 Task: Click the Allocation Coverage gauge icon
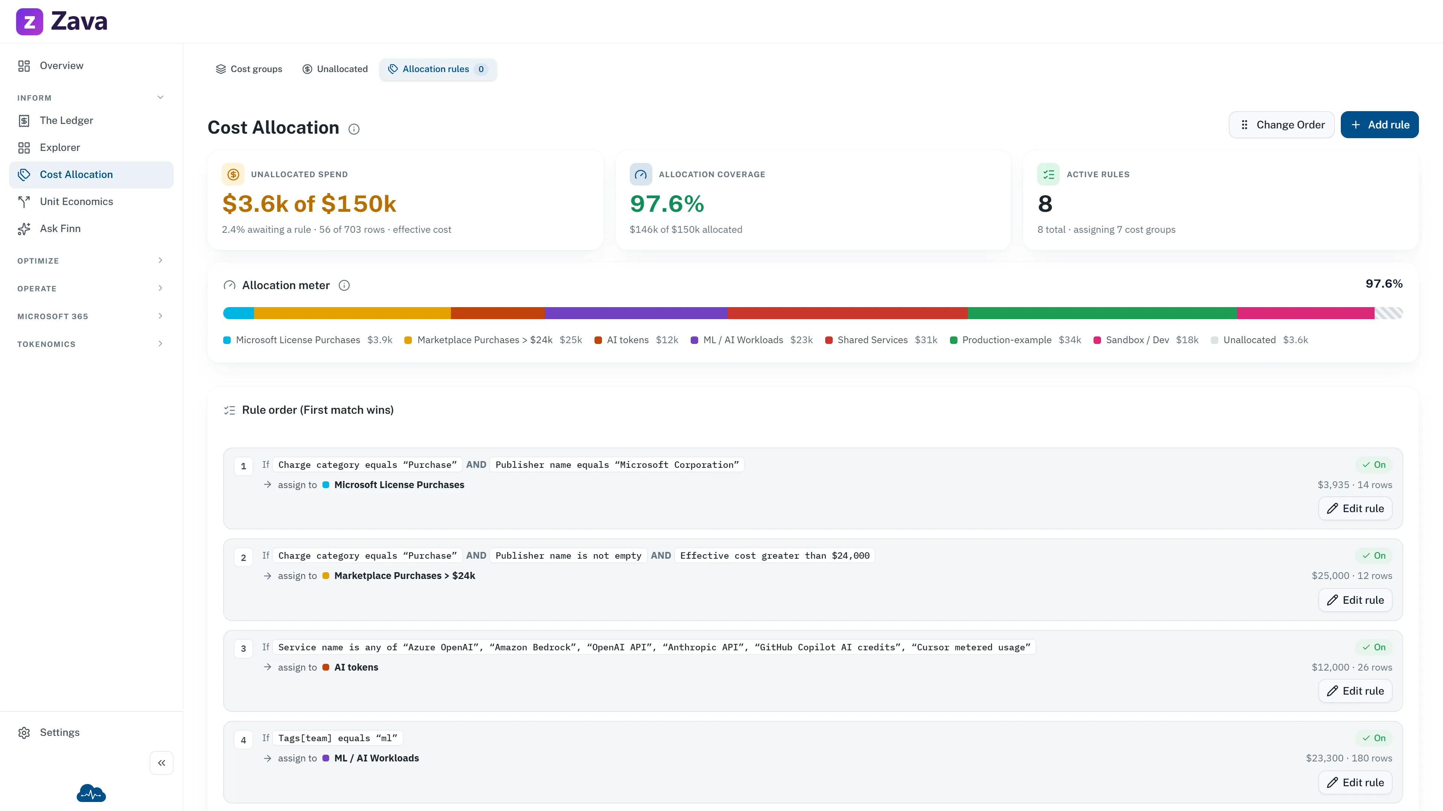641,175
